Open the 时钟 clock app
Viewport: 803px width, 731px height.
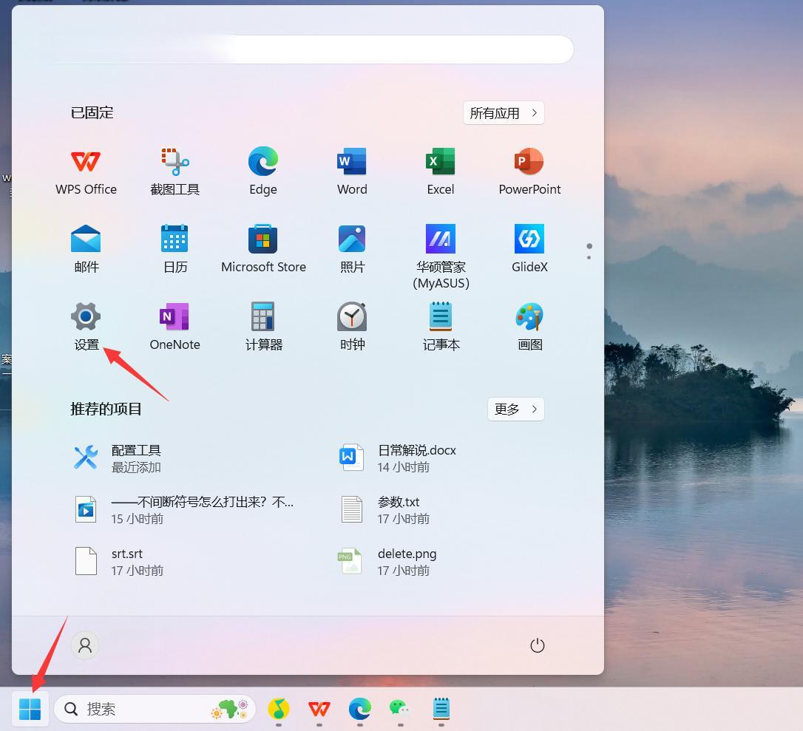[x=352, y=327]
